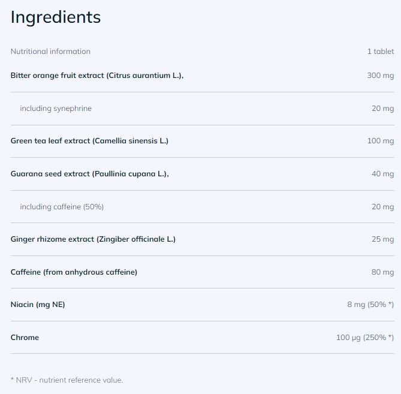Click the Chrome 100 µg (250% *) value
The image size is (401, 394).
365,338
